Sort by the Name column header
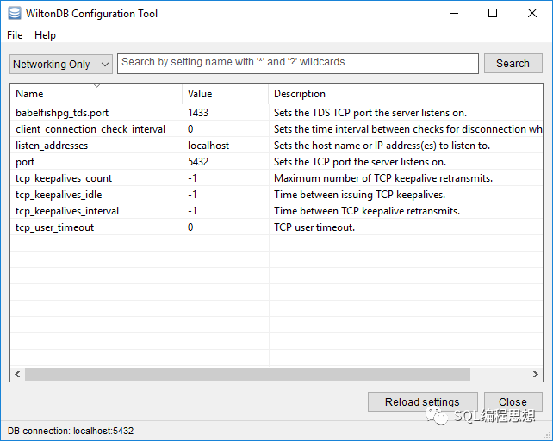Screen dimensions: 553x441 tap(96, 94)
